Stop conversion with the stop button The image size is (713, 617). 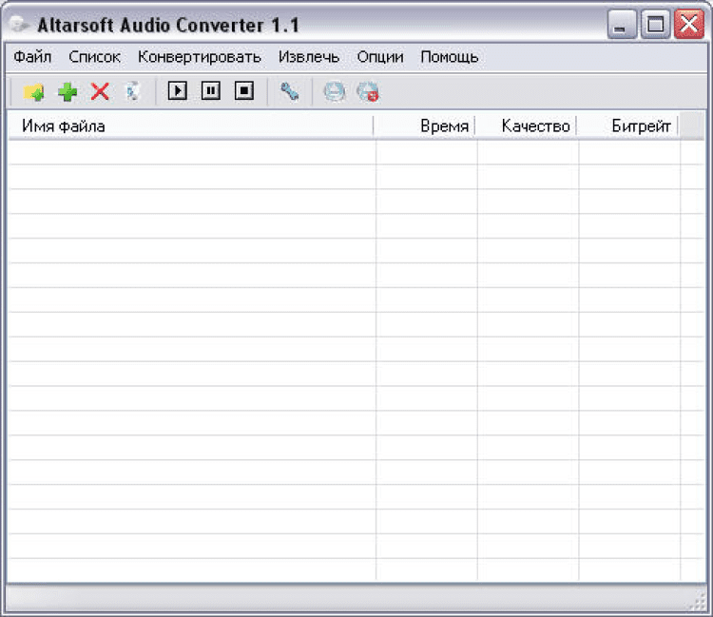[244, 91]
